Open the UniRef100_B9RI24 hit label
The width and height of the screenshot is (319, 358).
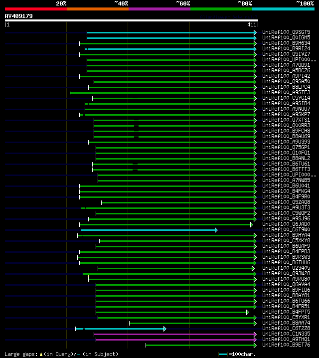[286, 49]
